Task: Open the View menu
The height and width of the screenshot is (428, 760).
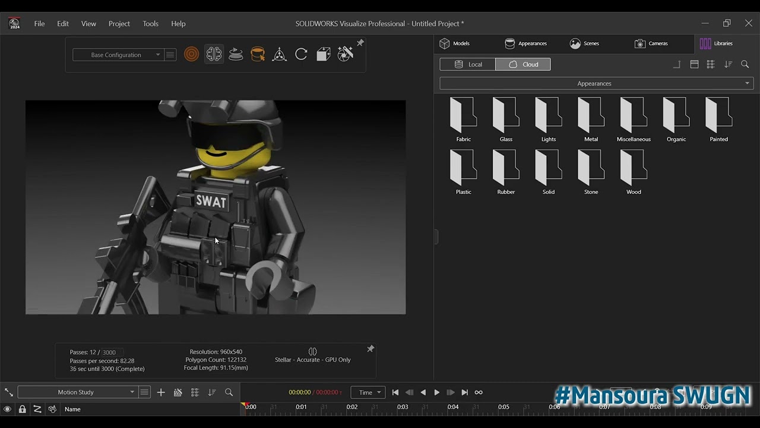Action: pos(88,24)
